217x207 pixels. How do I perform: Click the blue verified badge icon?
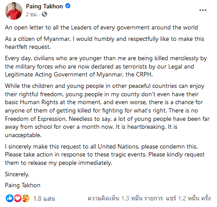pos(68,6)
